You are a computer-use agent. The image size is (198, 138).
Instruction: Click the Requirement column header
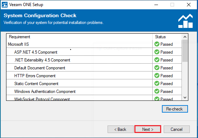79,37
